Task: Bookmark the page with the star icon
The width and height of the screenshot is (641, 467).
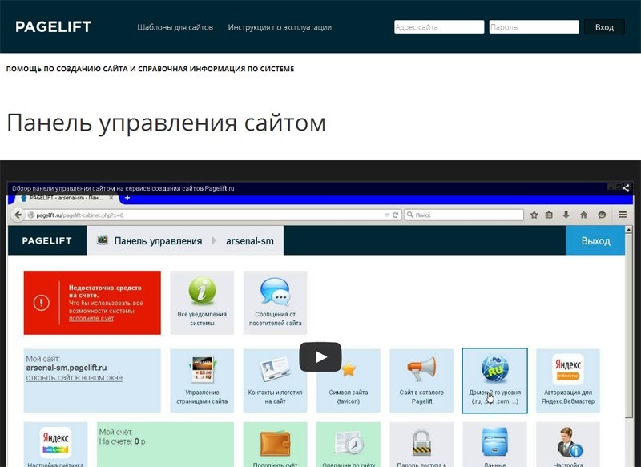Action: click(x=534, y=215)
